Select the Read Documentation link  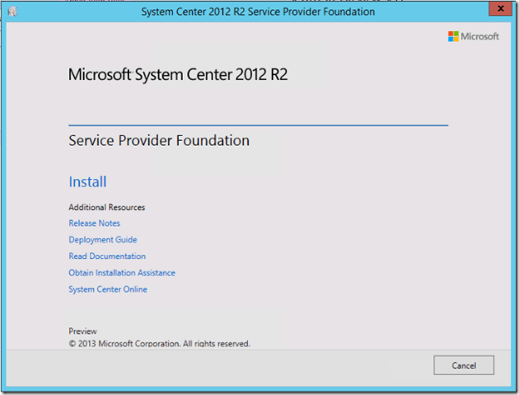click(107, 256)
